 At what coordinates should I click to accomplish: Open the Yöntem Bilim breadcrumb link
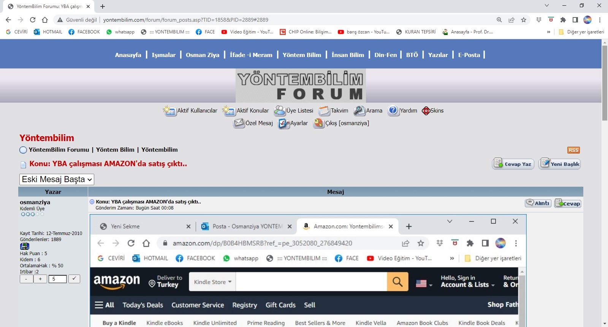pos(115,150)
